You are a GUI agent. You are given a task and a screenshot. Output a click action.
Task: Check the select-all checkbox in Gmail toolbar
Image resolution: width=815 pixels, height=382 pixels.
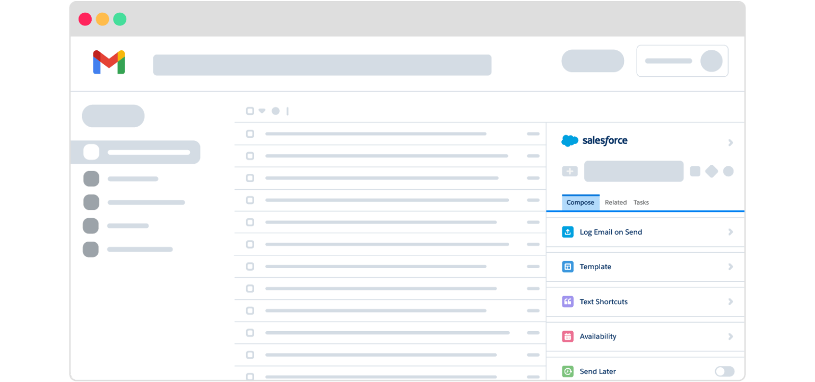pyautogui.click(x=250, y=111)
